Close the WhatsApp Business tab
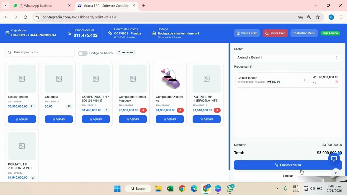This screenshot has width=347, height=195. 69,5
